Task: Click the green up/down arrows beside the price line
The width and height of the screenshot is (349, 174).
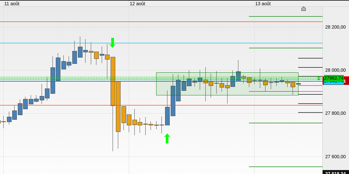Action: (319, 78)
